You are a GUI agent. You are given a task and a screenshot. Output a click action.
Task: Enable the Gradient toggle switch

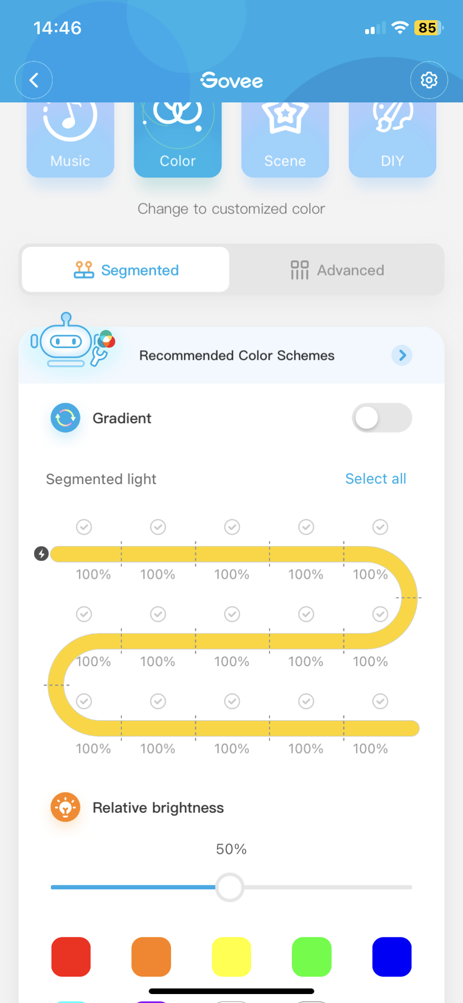point(382,418)
